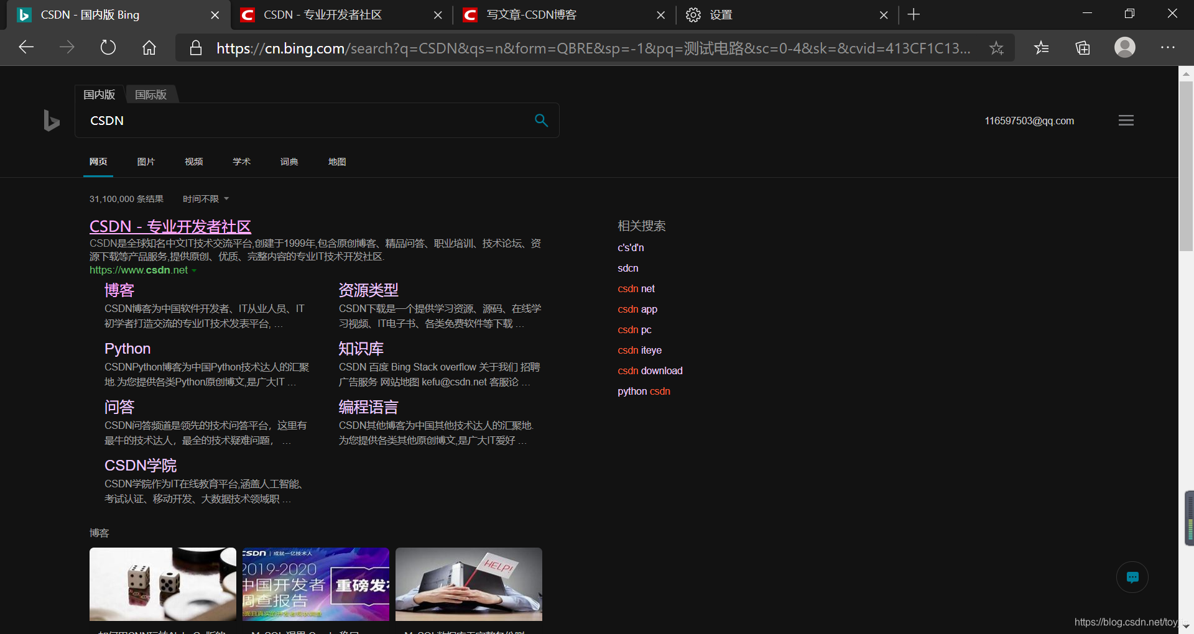
Task: Open the 图片 results category
Action: coord(146,162)
